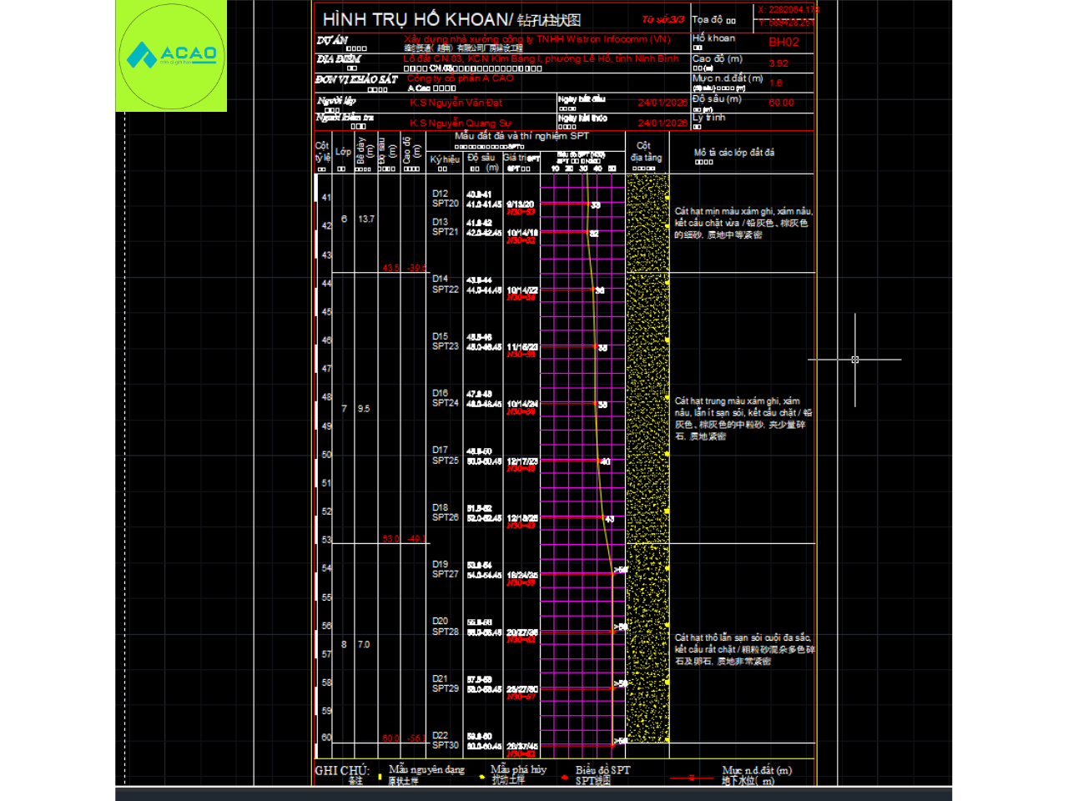Image resolution: width=1068 pixels, height=801 pixels.
Task: Click the SPT chart value '40' at SPT25
Action: pyautogui.click(x=605, y=461)
